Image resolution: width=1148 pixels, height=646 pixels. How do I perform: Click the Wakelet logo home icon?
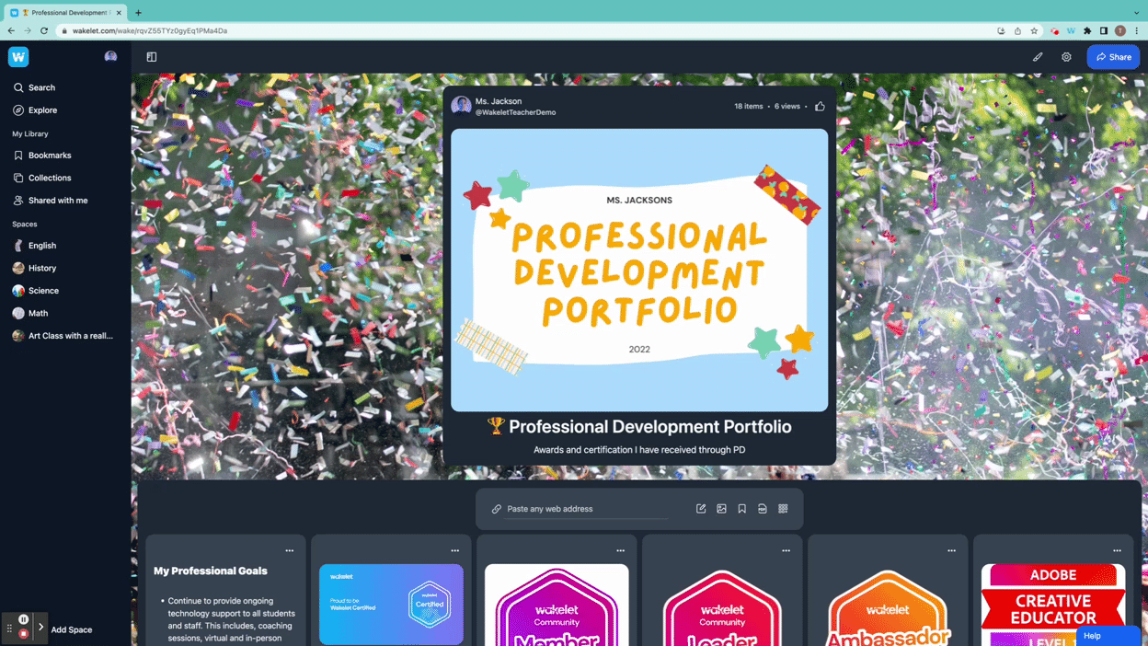pos(18,57)
